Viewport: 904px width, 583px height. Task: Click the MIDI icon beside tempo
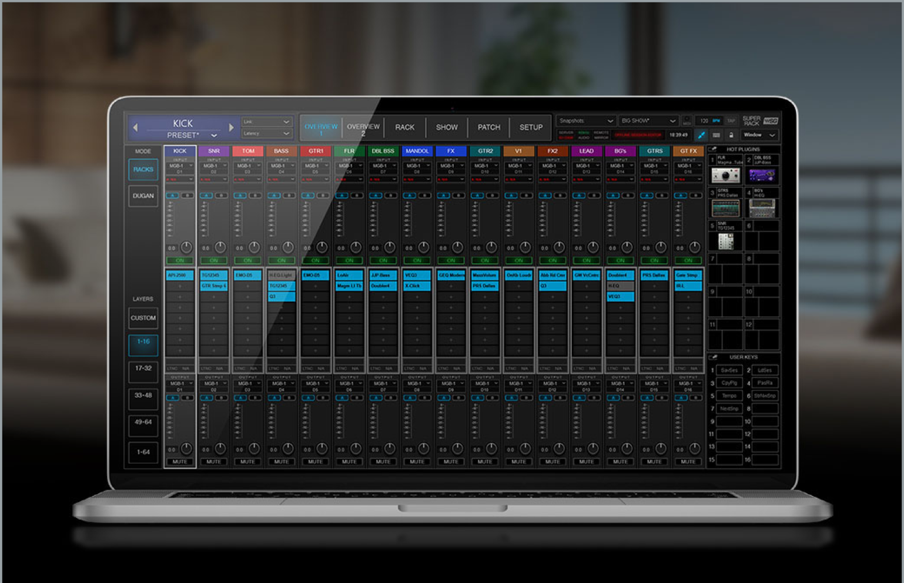[x=687, y=121]
